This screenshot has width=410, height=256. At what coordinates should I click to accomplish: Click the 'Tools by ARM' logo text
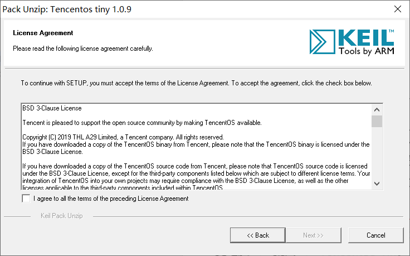click(367, 51)
